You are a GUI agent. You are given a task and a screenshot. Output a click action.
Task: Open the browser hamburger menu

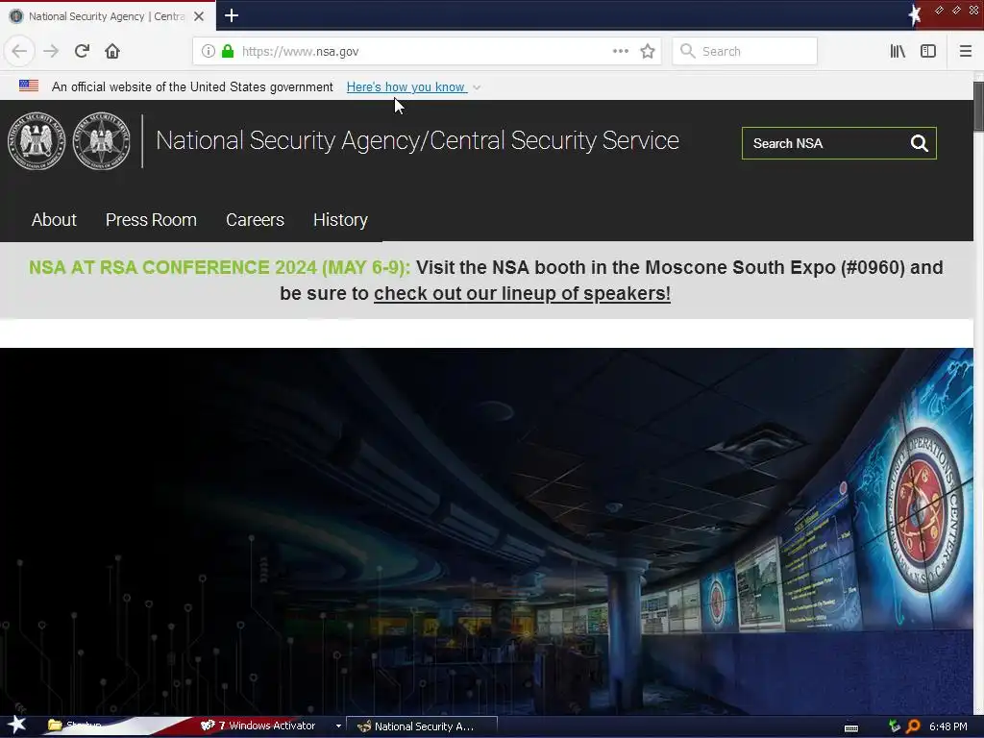click(x=965, y=51)
